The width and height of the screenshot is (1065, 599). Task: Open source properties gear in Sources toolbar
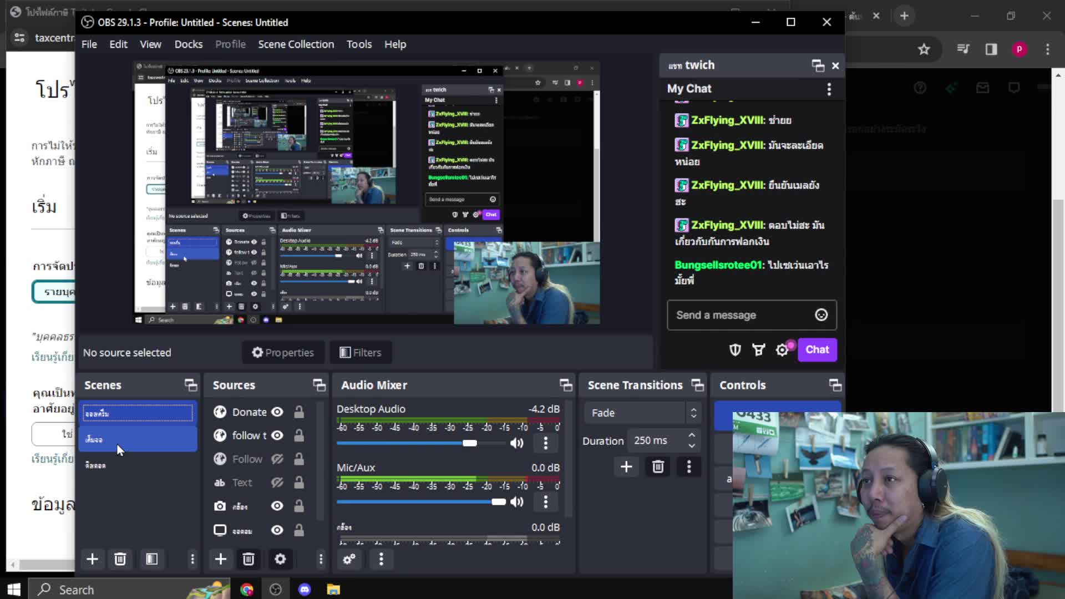(x=280, y=559)
